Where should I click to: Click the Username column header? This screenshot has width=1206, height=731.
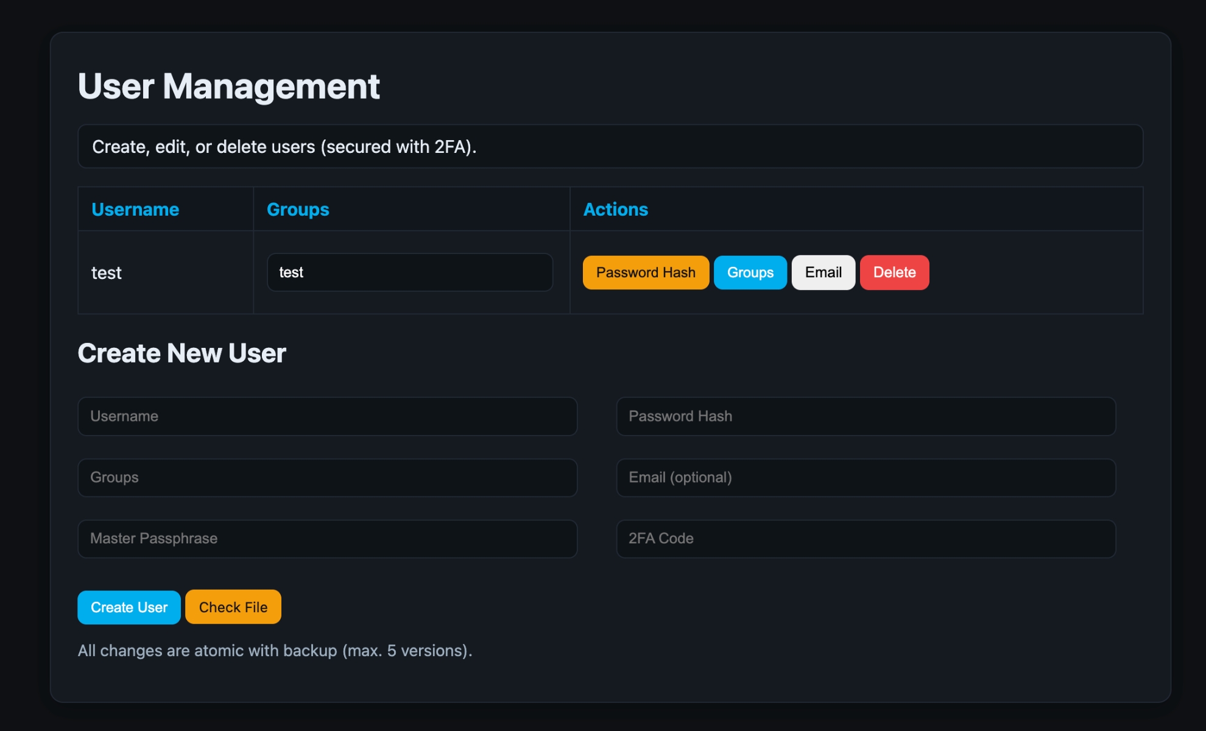135,210
